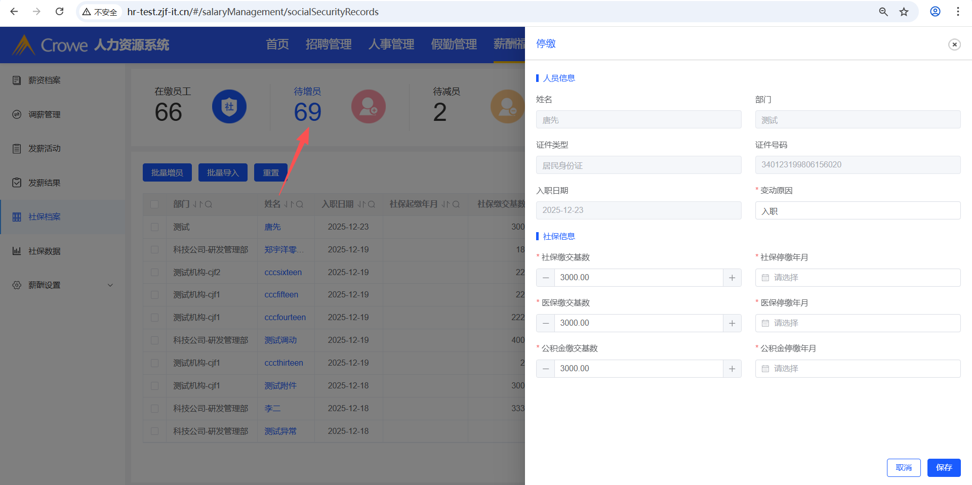Switch to 招聘管理 top menu

click(328, 45)
